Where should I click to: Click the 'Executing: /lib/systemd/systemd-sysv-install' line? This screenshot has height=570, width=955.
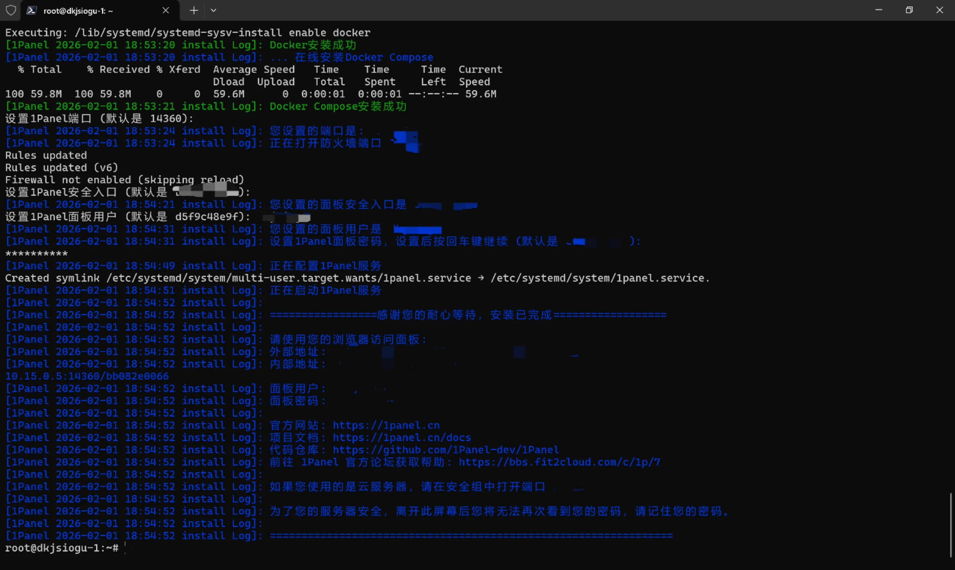click(x=188, y=33)
